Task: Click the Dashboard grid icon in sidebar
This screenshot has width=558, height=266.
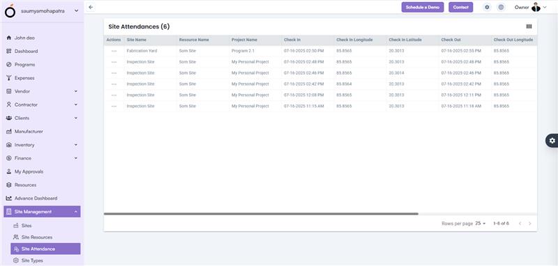Action: 9,51
